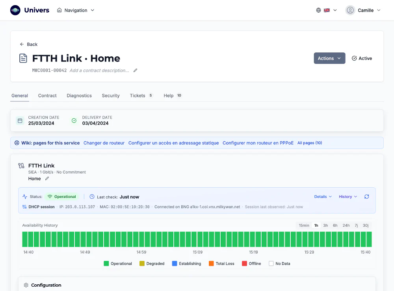The image size is (394, 291).
Task: Open the Security tab
Action: [111, 95]
